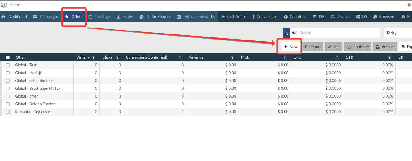Click the Home title link
The height and width of the screenshot is (161, 412).
(15, 5)
